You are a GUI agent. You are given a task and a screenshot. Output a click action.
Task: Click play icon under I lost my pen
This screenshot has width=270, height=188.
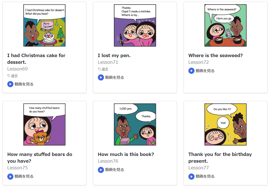[101, 77]
